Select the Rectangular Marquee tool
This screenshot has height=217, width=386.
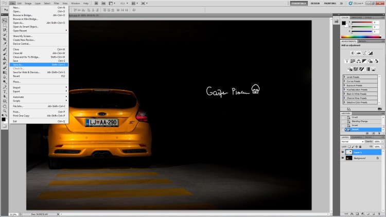coord(5,26)
